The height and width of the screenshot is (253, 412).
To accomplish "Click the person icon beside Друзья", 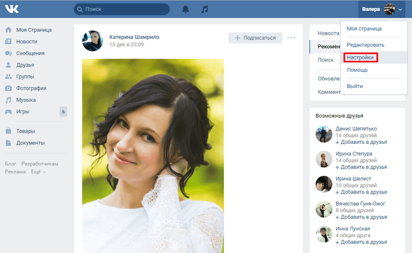I will pyautogui.click(x=8, y=65).
